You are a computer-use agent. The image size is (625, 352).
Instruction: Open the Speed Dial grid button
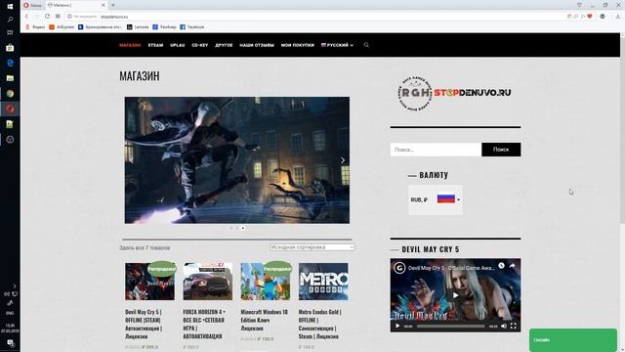coord(58,17)
